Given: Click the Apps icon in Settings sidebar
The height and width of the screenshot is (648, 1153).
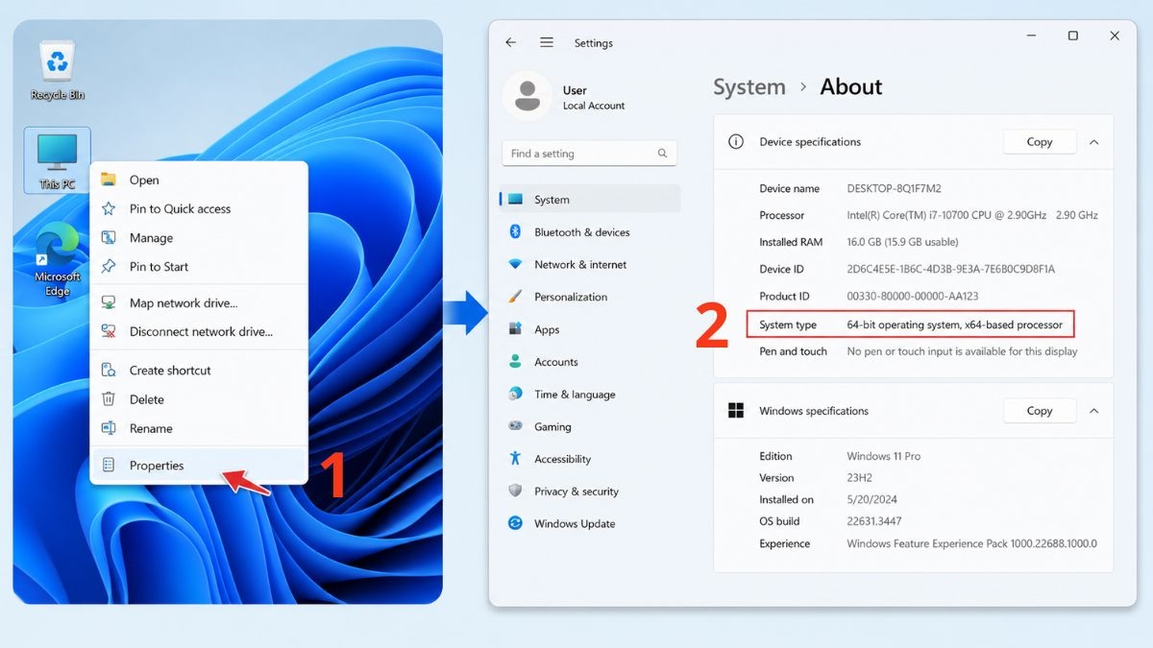Looking at the screenshot, I should [x=515, y=329].
